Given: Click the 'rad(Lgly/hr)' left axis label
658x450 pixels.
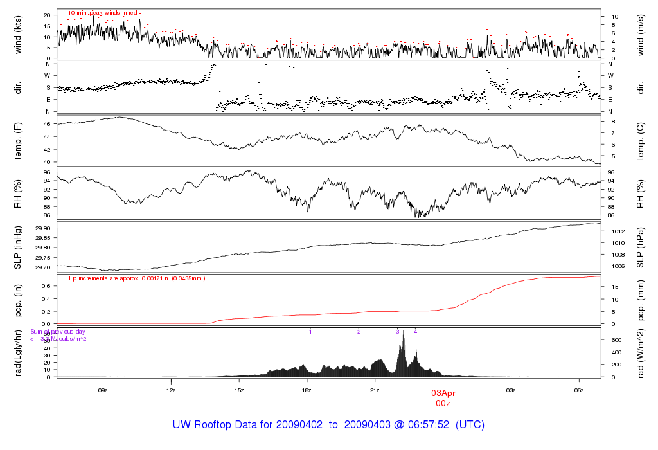Looking at the screenshot, I should 17,353.
